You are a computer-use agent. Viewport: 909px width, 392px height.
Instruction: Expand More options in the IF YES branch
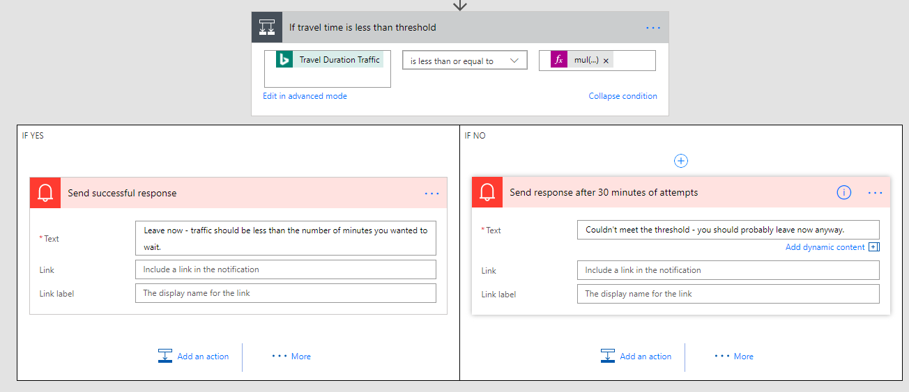pos(291,356)
